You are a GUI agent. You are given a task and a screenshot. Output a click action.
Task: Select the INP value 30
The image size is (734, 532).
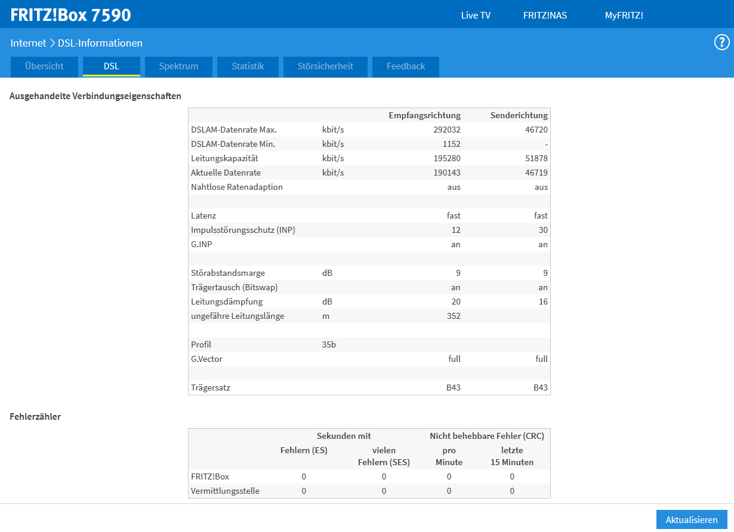(543, 230)
